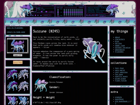
Task: Click the 1K equalizer band slider
Action: 72,12
